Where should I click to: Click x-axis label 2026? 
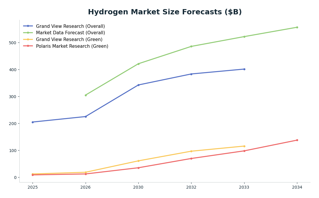pyautogui.click(x=85, y=187)
